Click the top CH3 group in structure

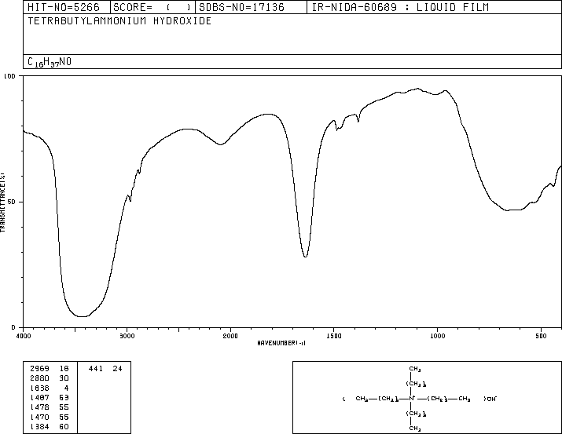click(415, 369)
